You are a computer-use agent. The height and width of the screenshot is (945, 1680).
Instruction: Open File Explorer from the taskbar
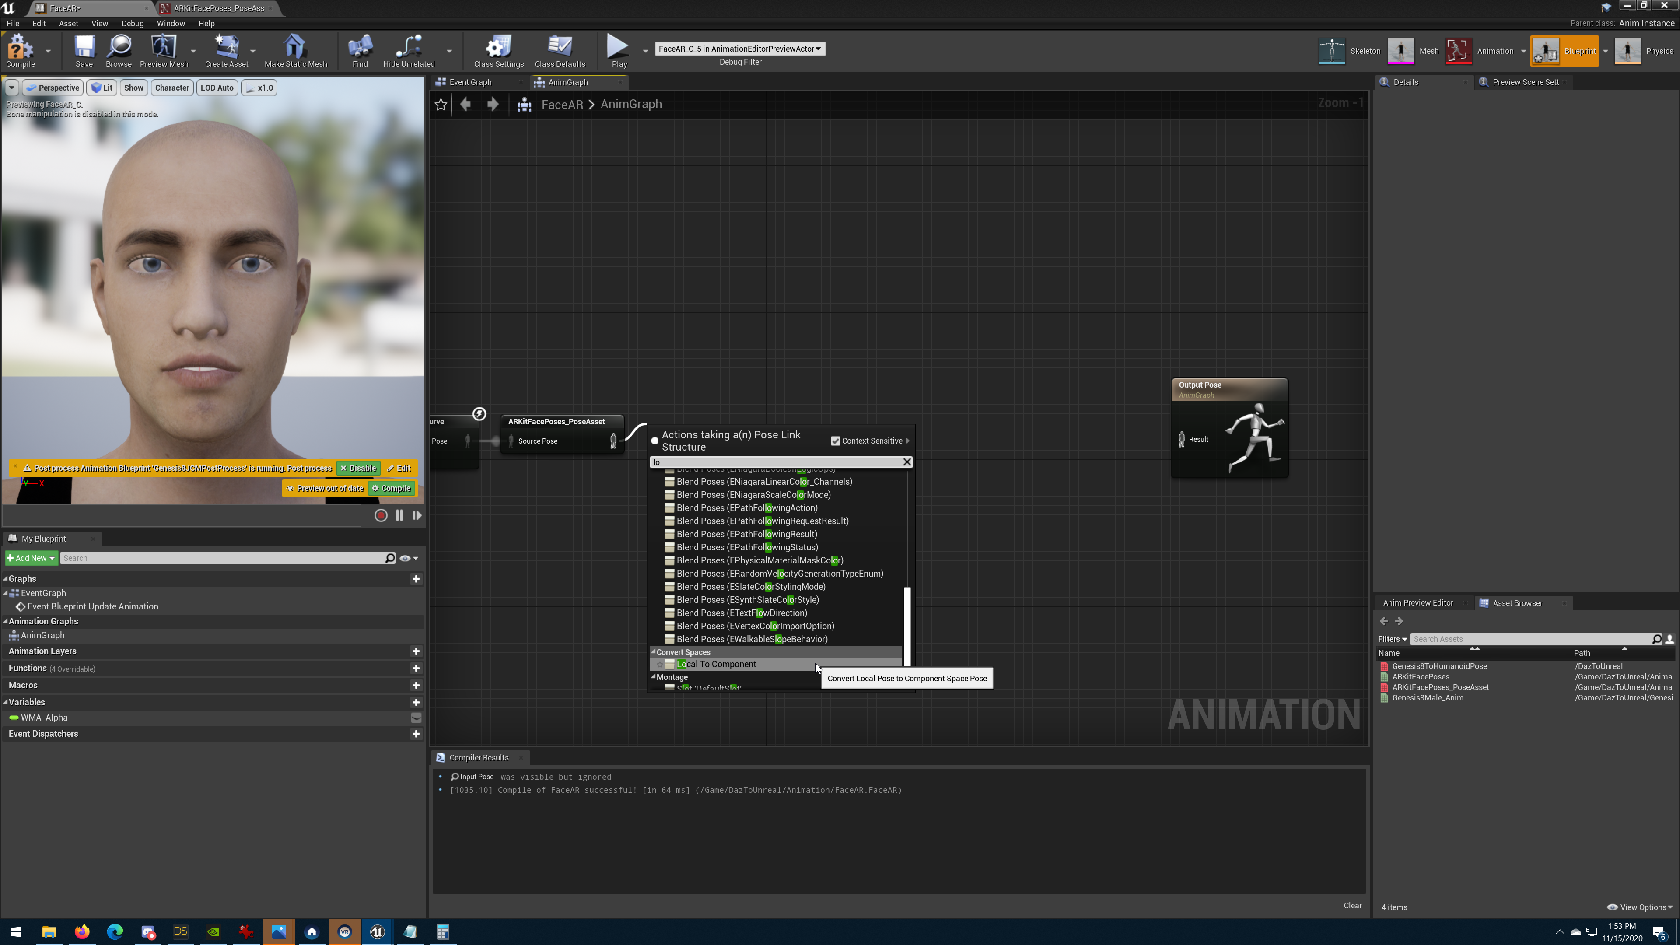49,932
